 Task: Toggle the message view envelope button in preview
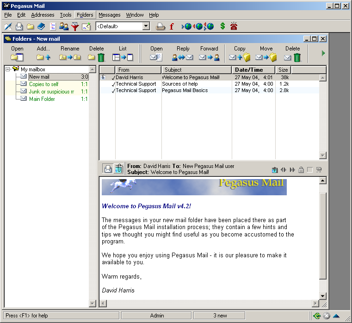[x=108, y=169]
